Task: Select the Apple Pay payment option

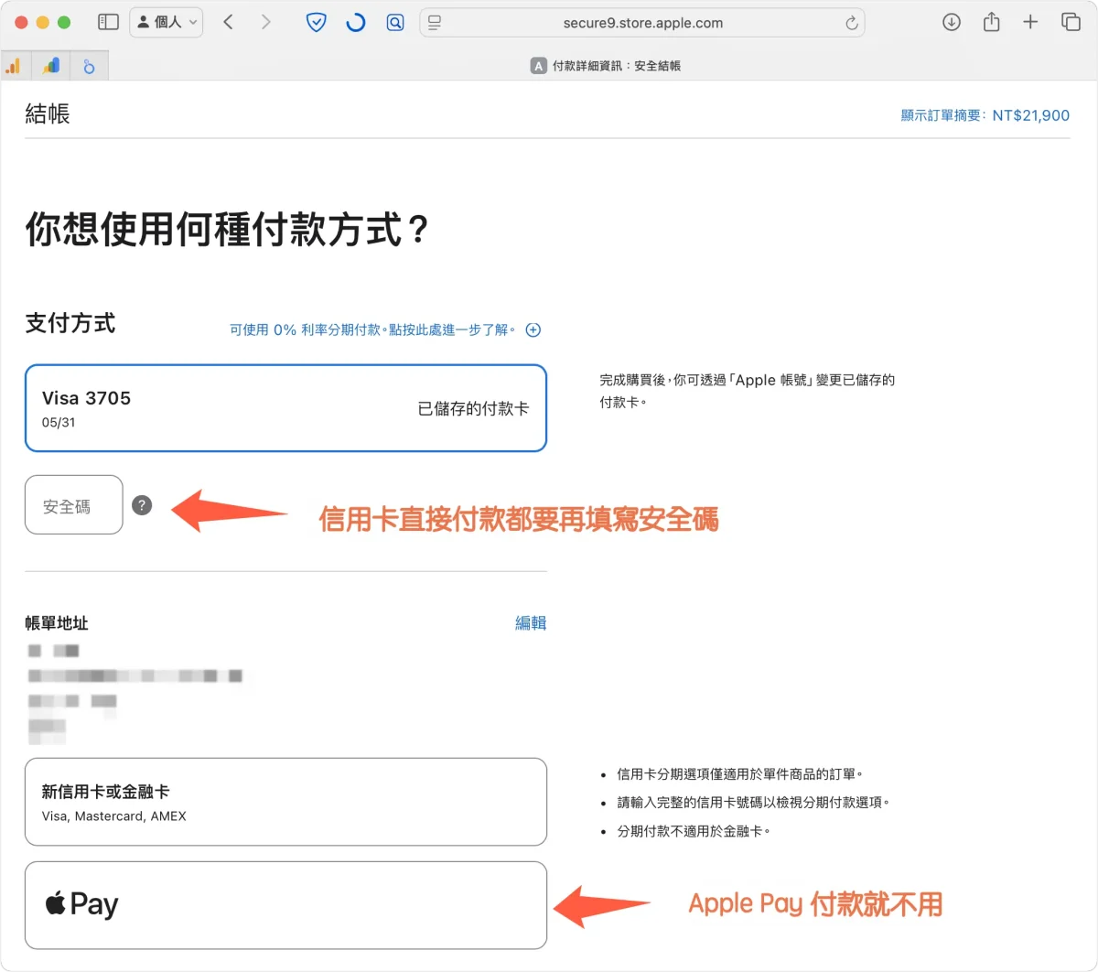Action: coord(285,905)
